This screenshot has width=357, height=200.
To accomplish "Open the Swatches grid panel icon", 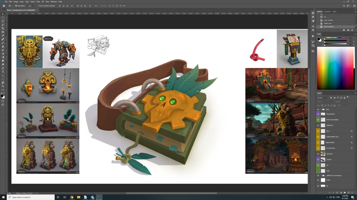I will pos(313,51).
